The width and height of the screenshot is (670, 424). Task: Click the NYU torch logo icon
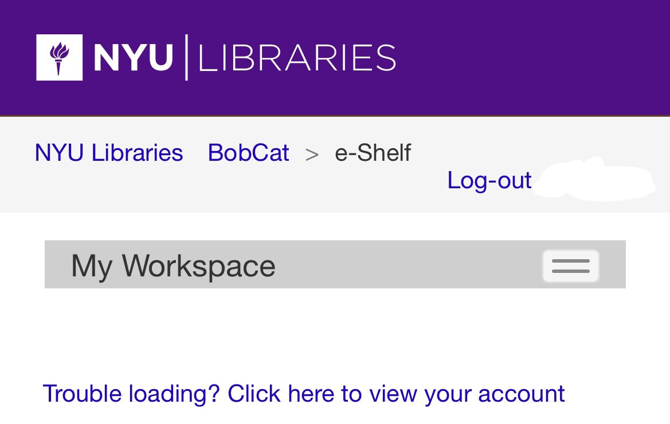pyautogui.click(x=59, y=57)
